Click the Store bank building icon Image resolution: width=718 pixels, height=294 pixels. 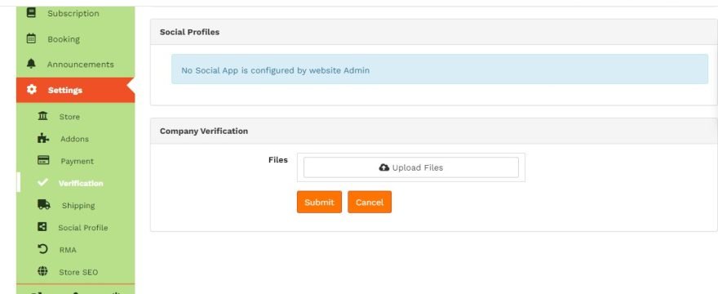coord(43,116)
